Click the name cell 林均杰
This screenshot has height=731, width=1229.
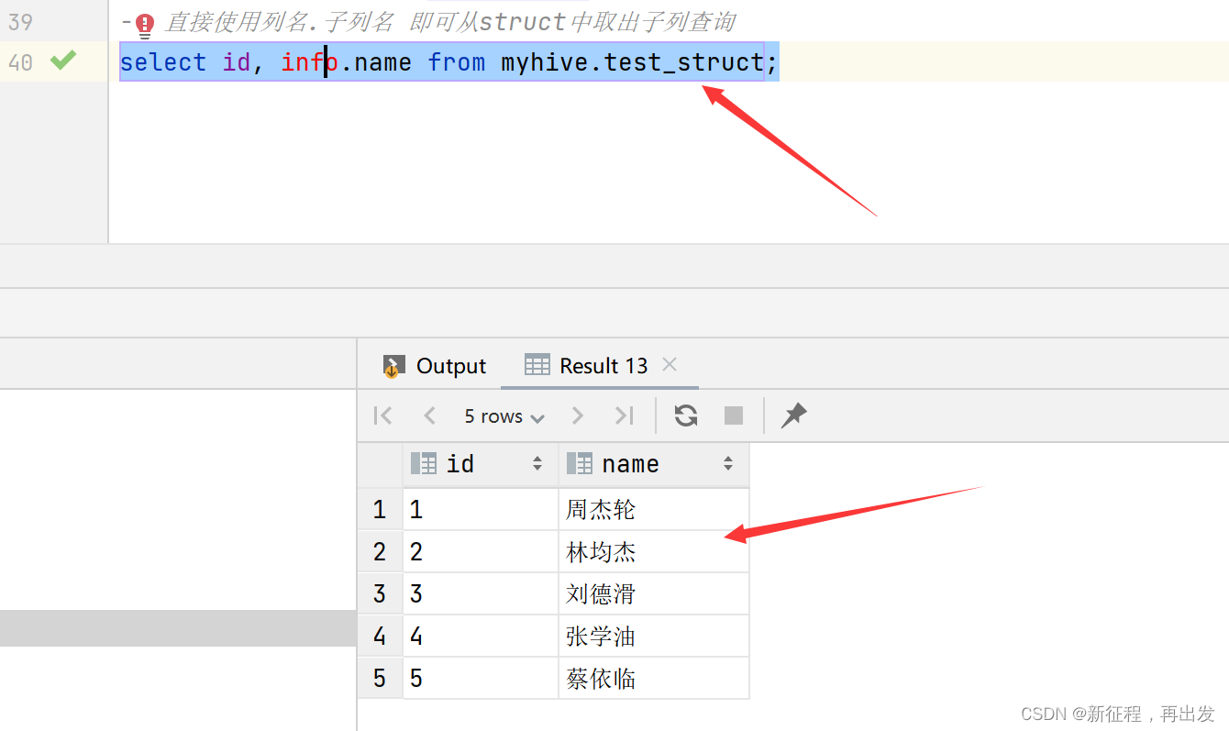pos(654,551)
